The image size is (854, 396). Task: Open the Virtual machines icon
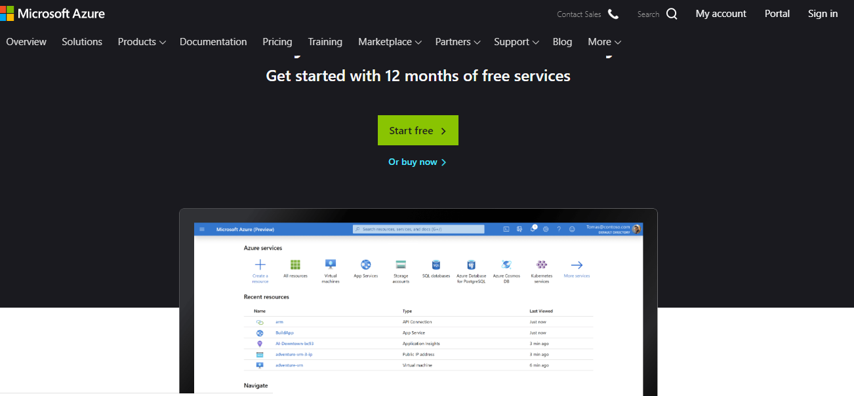click(331, 264)
